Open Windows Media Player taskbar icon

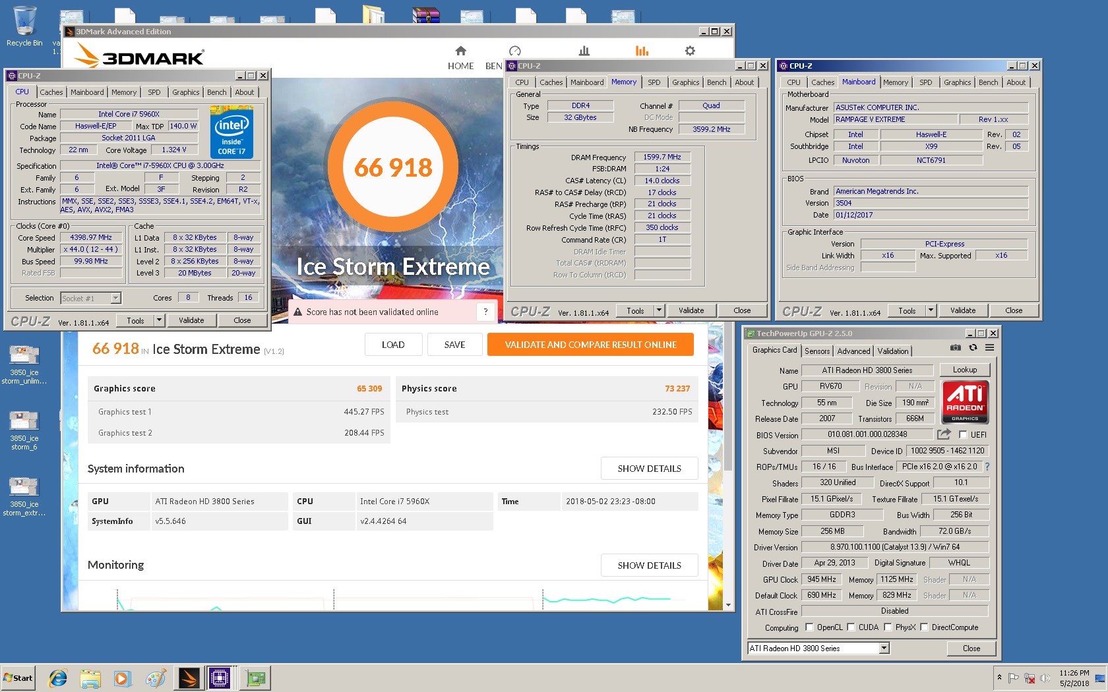tap(122, 678)
